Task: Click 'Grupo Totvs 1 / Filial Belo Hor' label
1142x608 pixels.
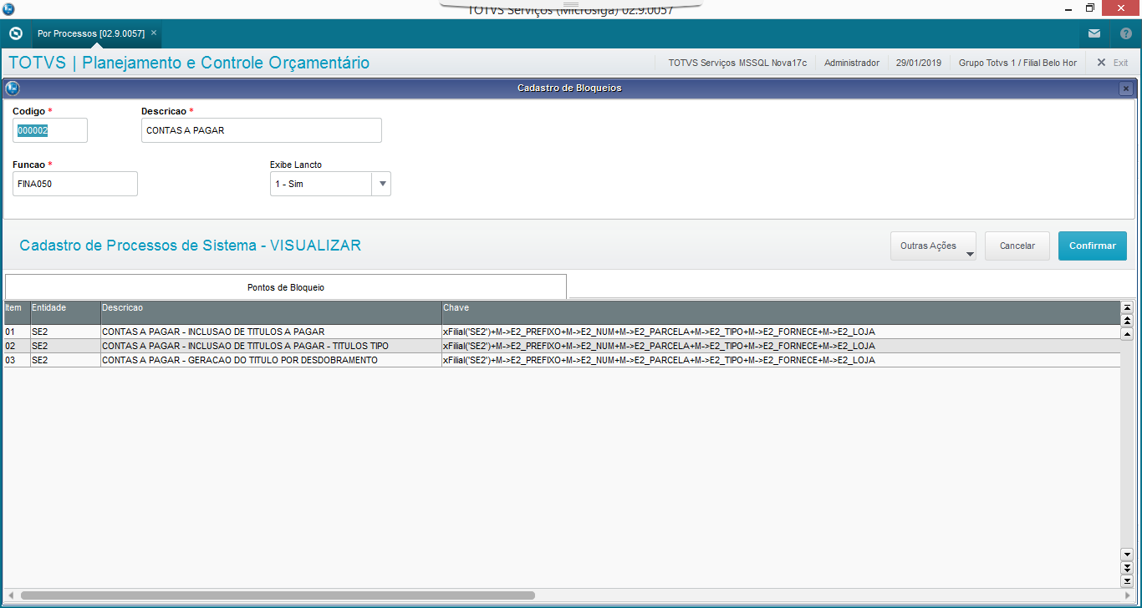Action: click(x=1017, y=63)
